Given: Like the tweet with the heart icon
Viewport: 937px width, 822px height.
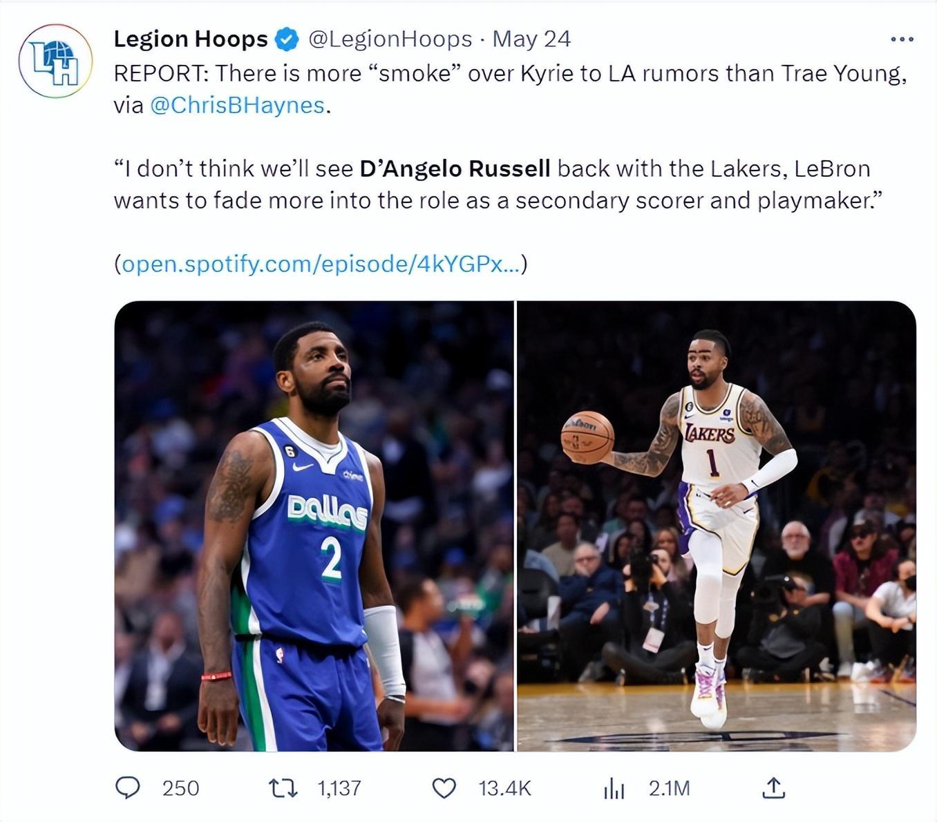Looking at the screenshot, I should (444, 787).
